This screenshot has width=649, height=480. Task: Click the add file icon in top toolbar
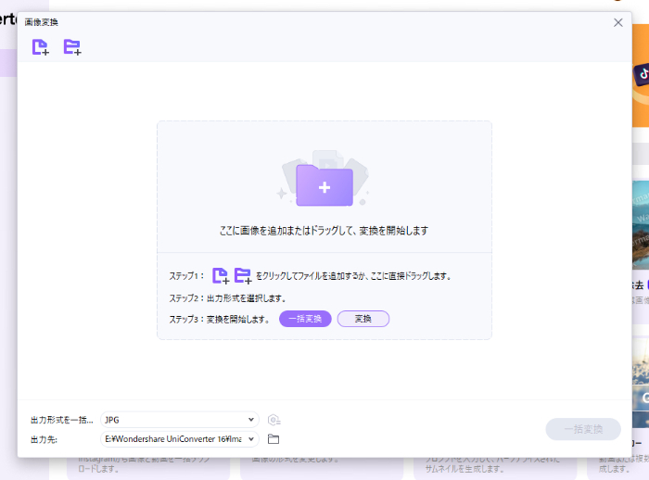click(x=40, y=46)
